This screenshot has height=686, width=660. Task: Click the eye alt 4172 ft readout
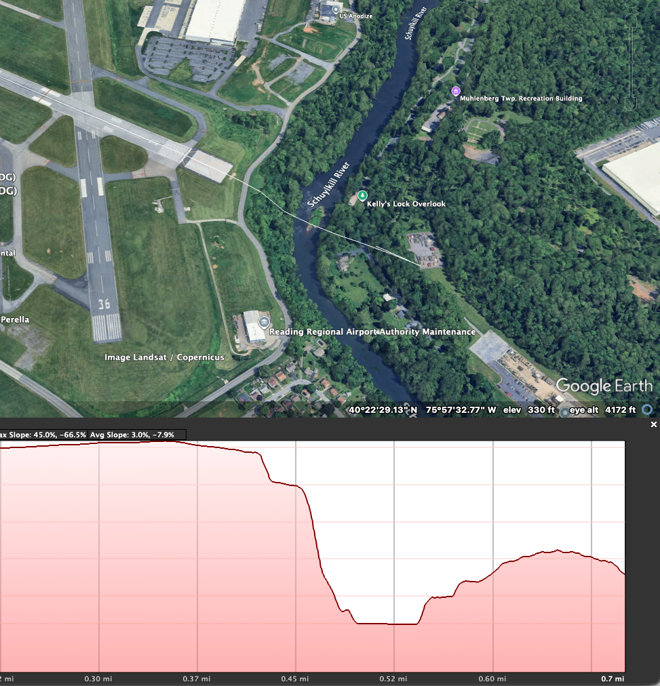point(602,410)
